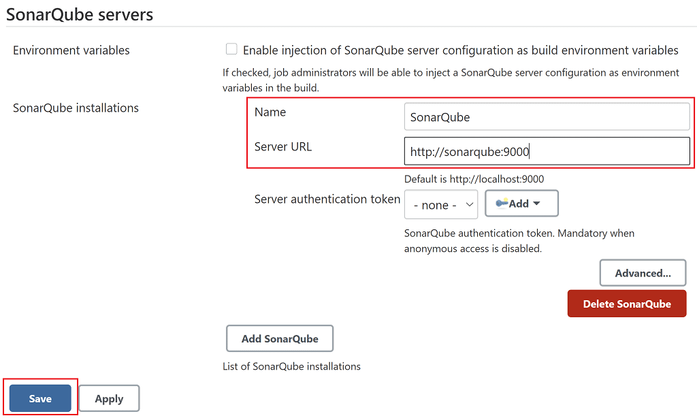697x418 pixels.
Task: Click the Server URL field label
Action: (283, 146)
